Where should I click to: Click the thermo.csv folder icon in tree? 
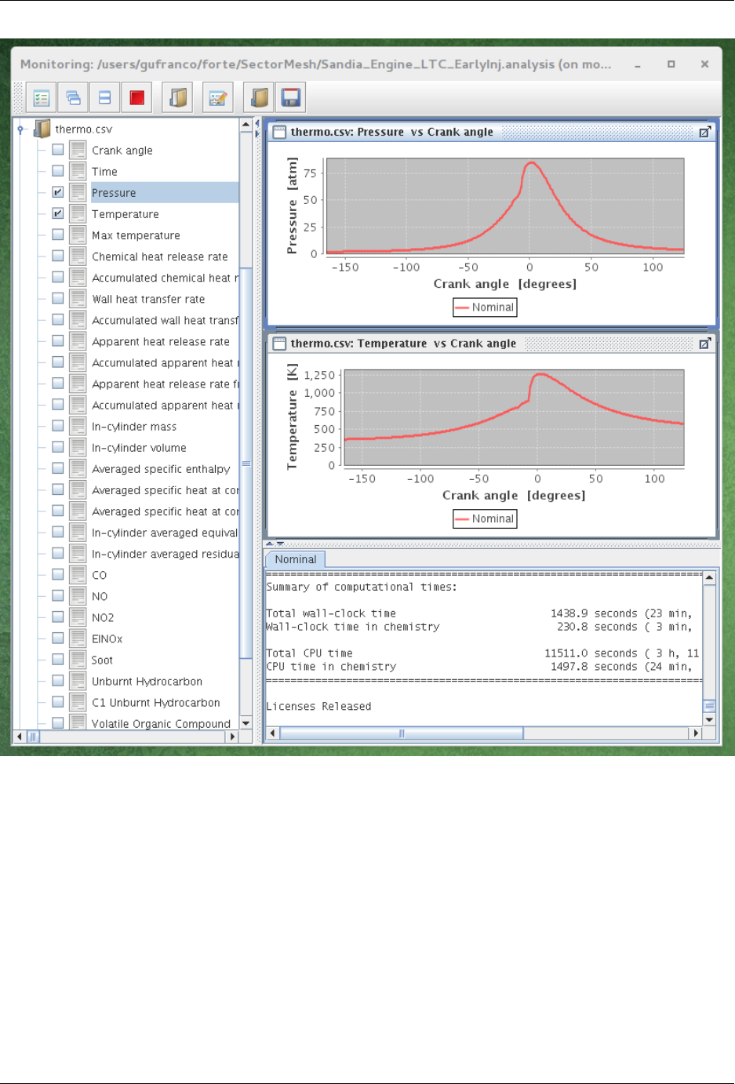(42, 129)
